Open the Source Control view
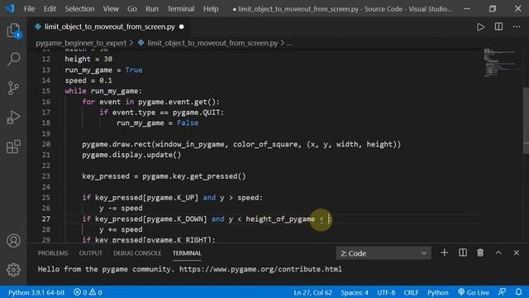 pos(13,89)
